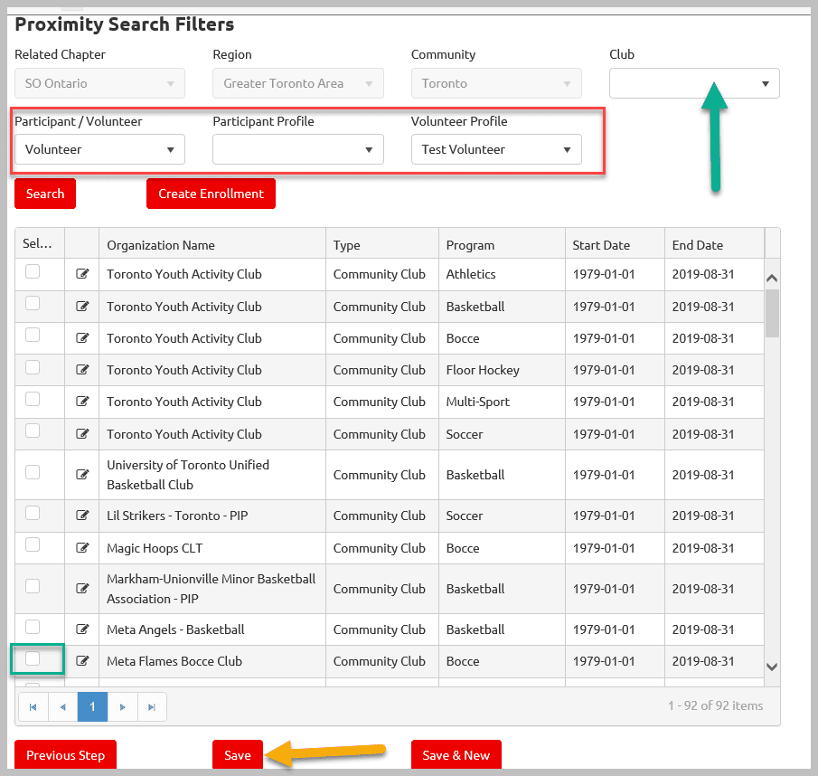Edit Meta Flames Bocce Club entry

(x=82, y=660)
